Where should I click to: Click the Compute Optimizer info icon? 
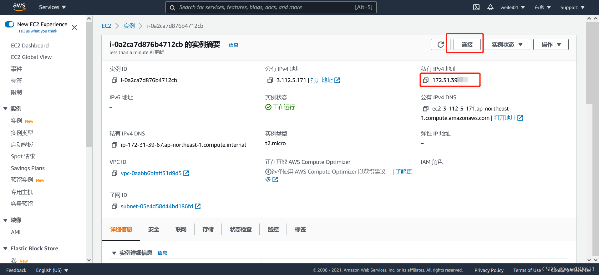point(268,172)
